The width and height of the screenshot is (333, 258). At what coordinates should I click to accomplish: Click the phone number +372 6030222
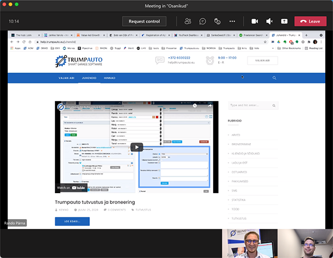pos(179,58)
